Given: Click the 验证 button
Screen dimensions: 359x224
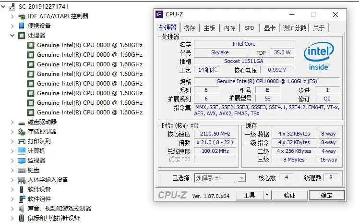Looking at the screenshot, I should coord(289,195).
